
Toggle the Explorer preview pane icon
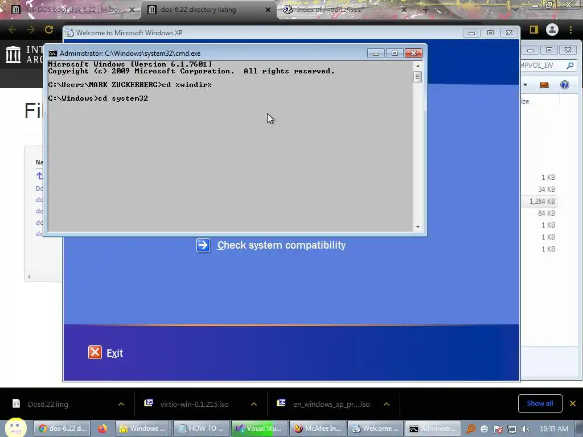544,85
